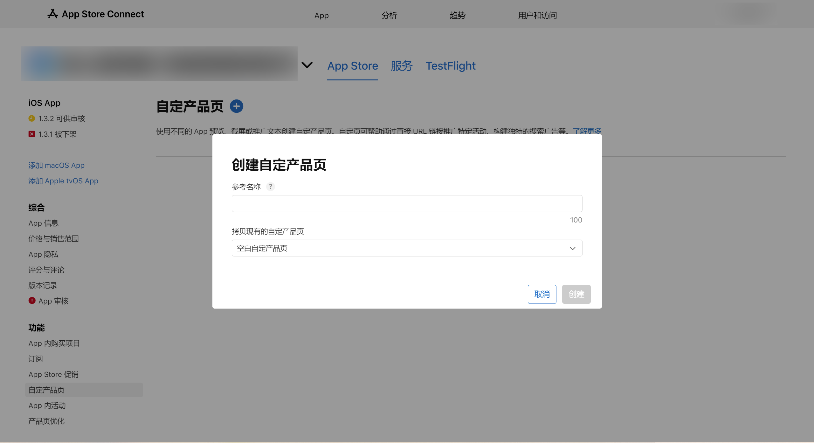Click the 创建自定产品页 dialog title
Image resolution: width=814 pixels, height=443 pixels.
click(x=279, y=165)
